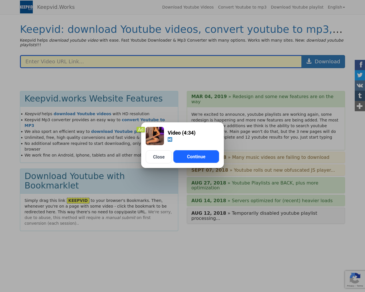
Task: Click Continue in the ad popup
Action: pos(196,157)
